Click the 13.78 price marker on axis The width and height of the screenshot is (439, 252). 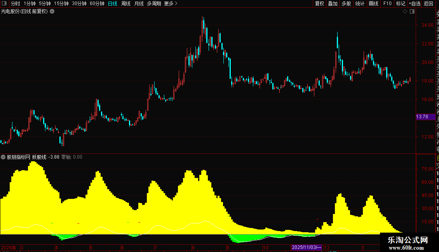(x=425, y=116)
